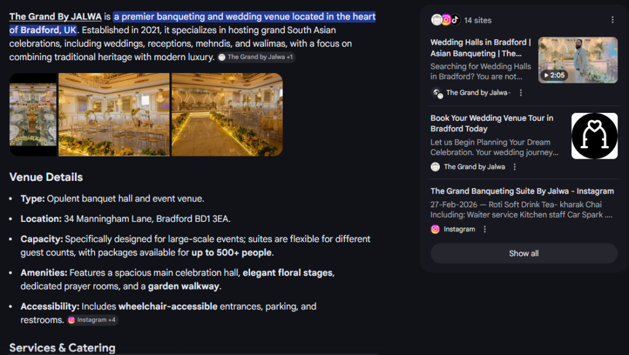Open options menu for the Wedding Halls result
The image size is (629, 355).
point(521,93)
